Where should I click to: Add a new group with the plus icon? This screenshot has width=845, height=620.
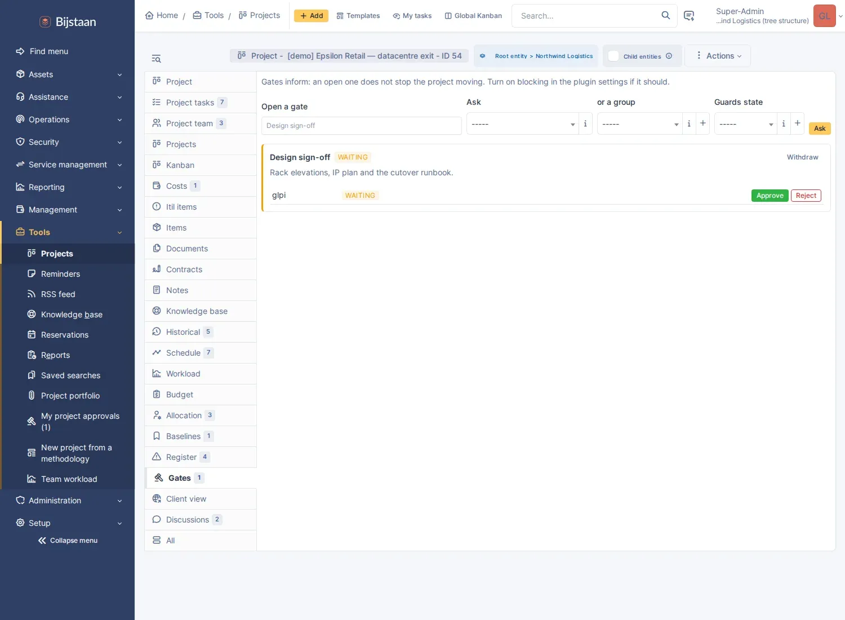pyautogui.click(x=702, y=123)
